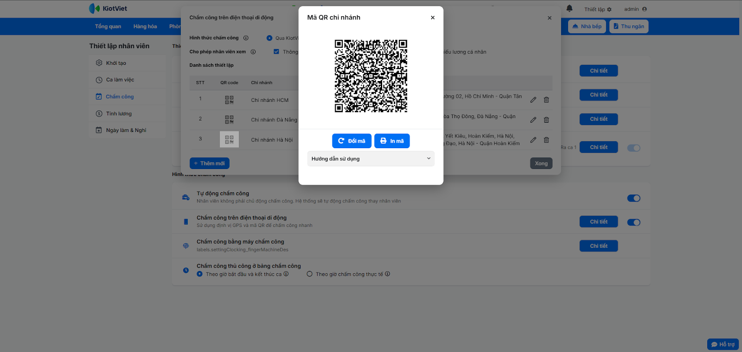Click info icon beside Cho phép nhân viên xem

(253, 52)
